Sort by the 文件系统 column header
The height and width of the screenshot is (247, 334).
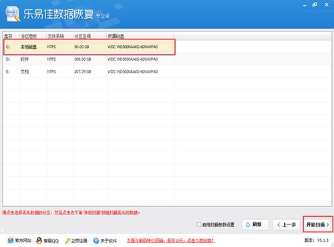(56, 36)
